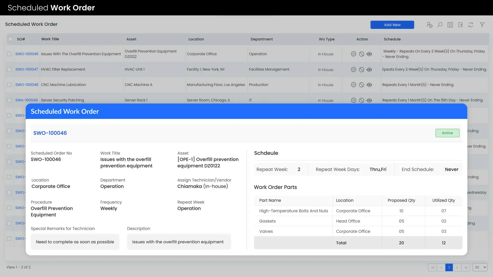Tick the select-all checkbox in header
This screenshot has height=277, width=493.
10,39
